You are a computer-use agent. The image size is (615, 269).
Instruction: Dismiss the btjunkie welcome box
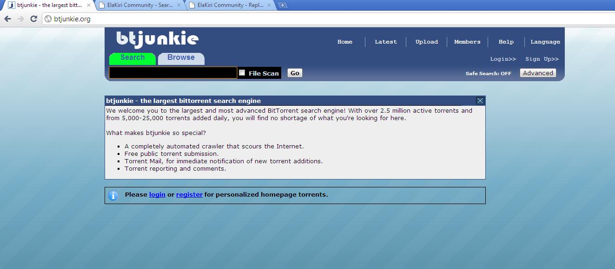coord(480,101)
